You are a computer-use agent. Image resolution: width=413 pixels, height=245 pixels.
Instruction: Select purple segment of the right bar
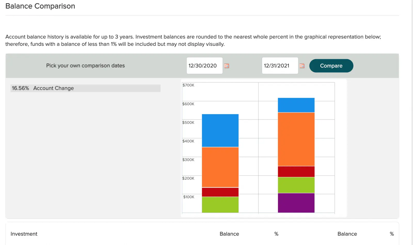point(296,203)
